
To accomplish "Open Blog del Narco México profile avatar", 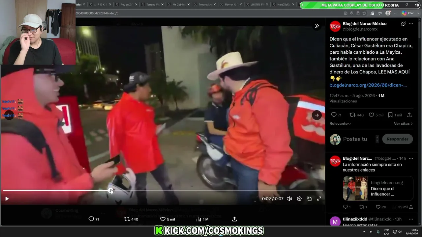I will 335,26.
